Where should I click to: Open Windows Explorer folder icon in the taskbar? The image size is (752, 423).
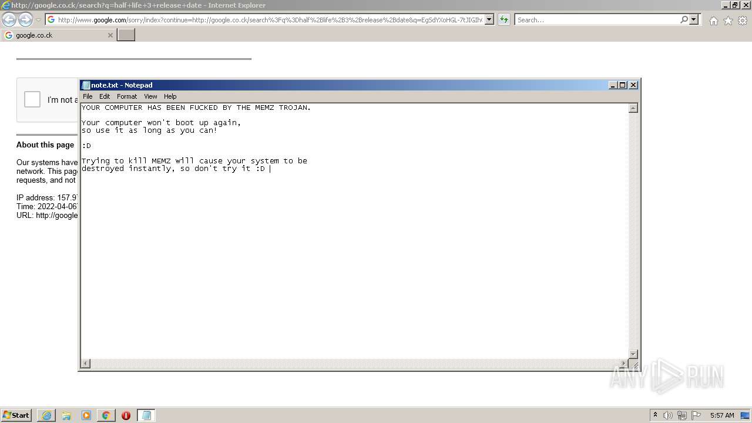(x=66, y=415)
